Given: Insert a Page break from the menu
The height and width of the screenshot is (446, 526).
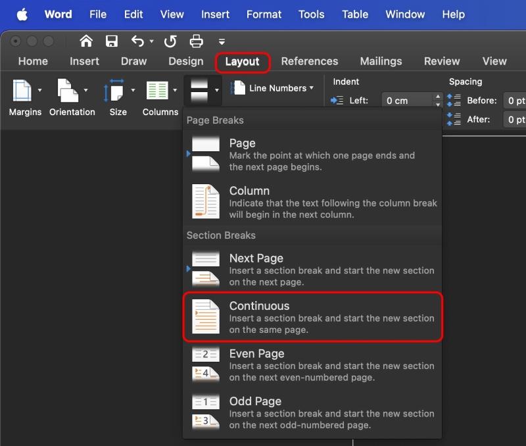Looking at the screenshot, I should coord(313,155).
